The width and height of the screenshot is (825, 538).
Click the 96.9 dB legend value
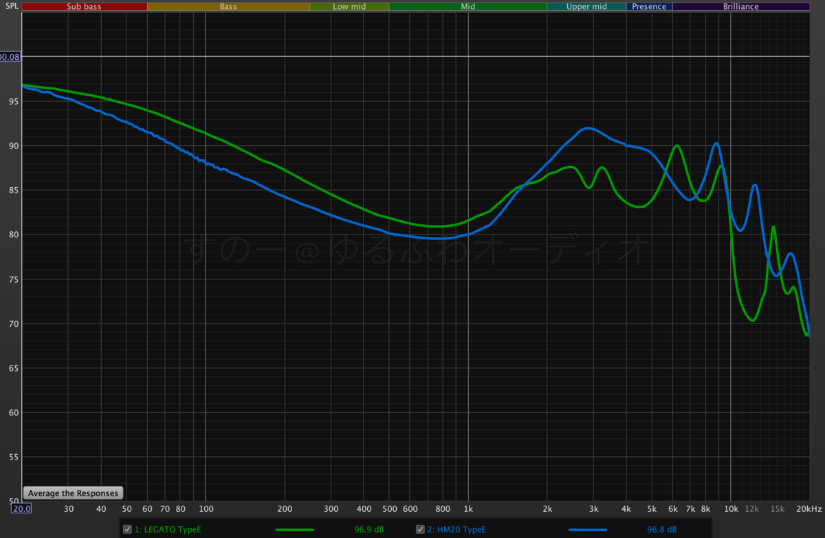point(368,530)
